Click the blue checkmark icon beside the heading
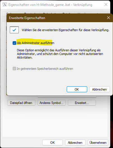 (14, 30)
